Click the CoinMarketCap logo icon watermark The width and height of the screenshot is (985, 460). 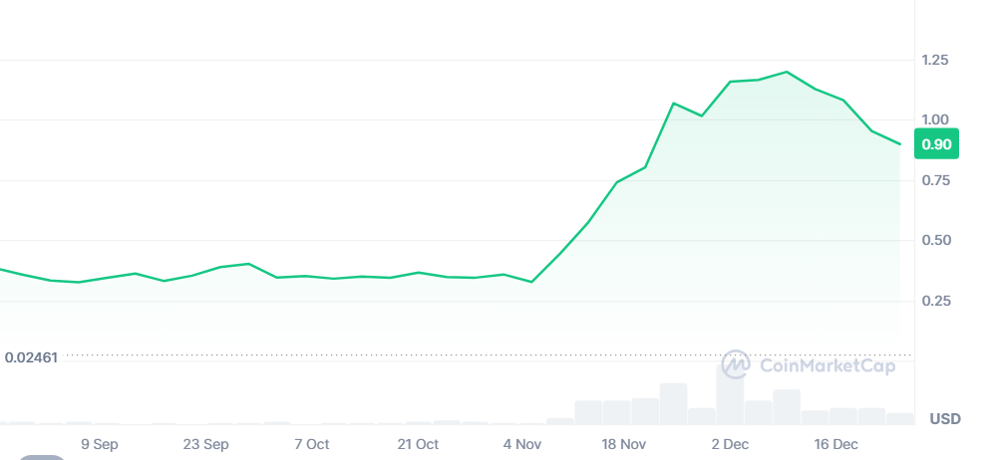click(736, 365)
